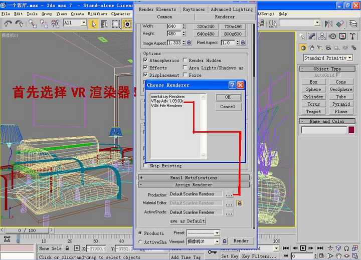The image size is (361, 260).
Task: Click the Render button
Action: (241, 241)
